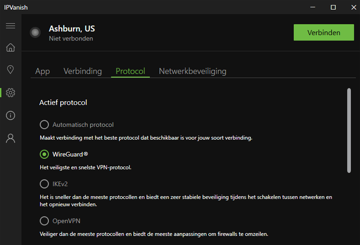Click the Ashburn, US location title
This screenshot has width=360, height=245.
click(x=72, y=29)
